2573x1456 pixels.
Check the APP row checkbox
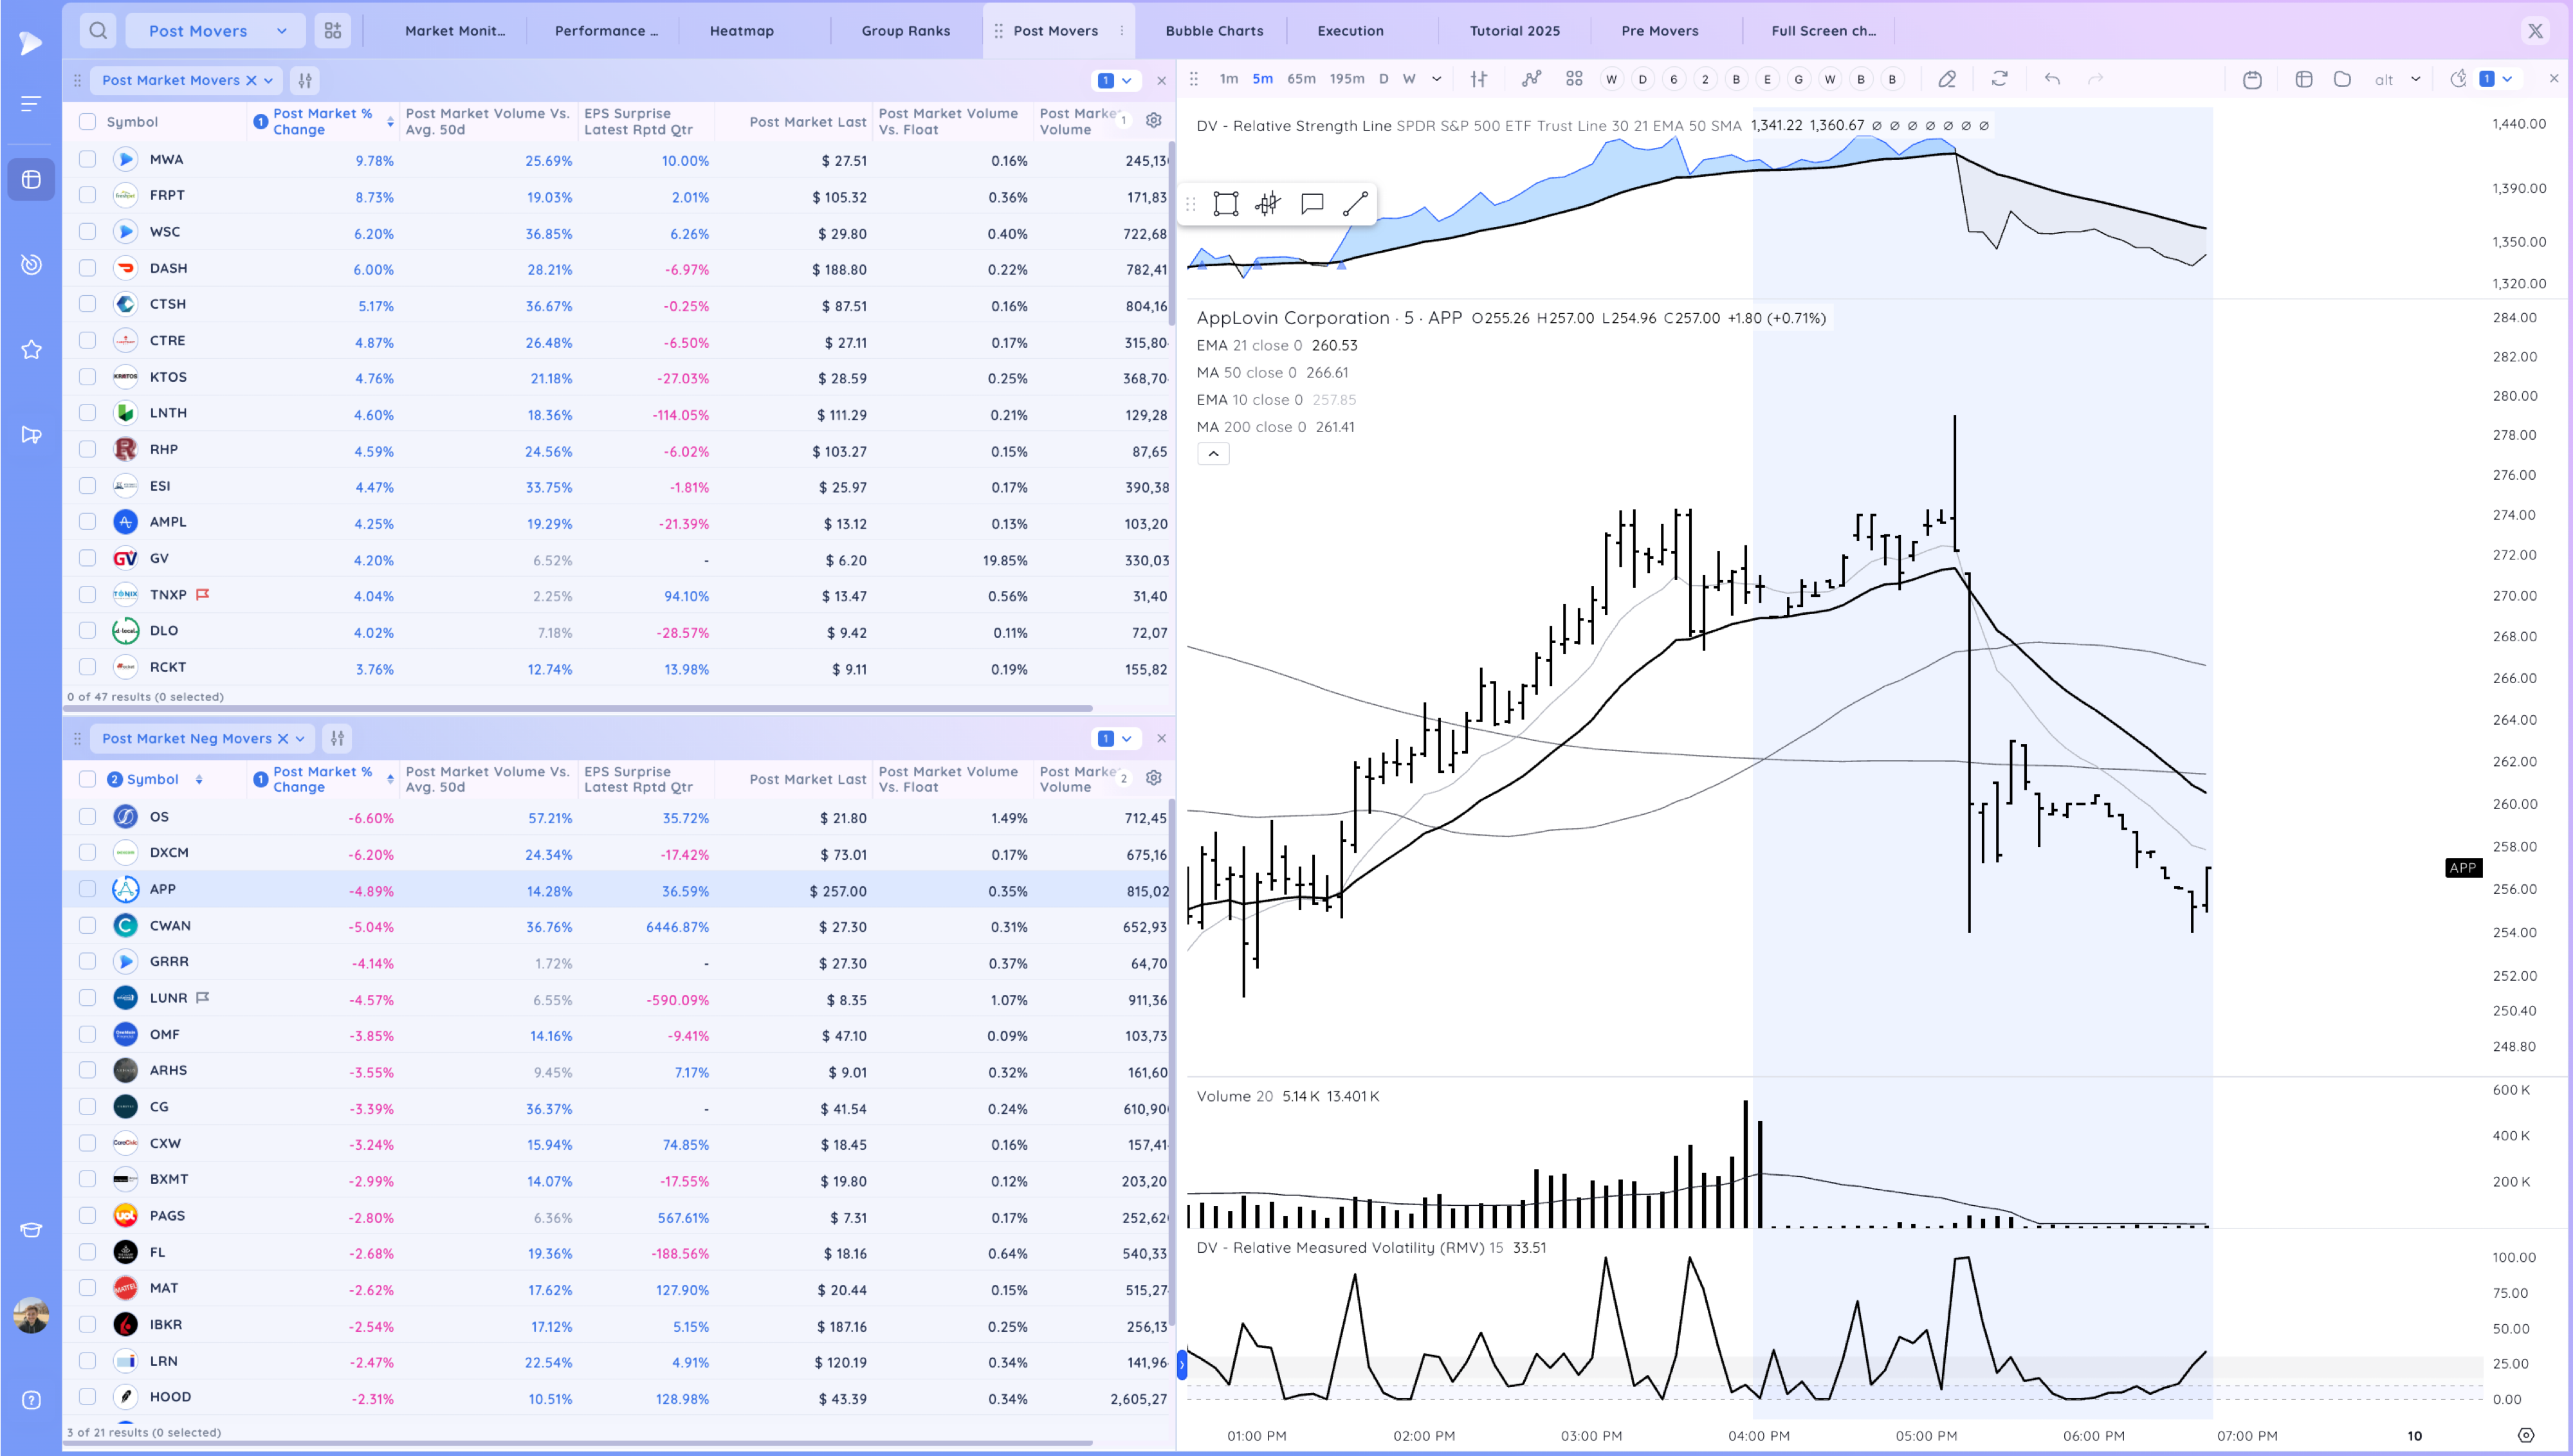[x=88, y=889]
